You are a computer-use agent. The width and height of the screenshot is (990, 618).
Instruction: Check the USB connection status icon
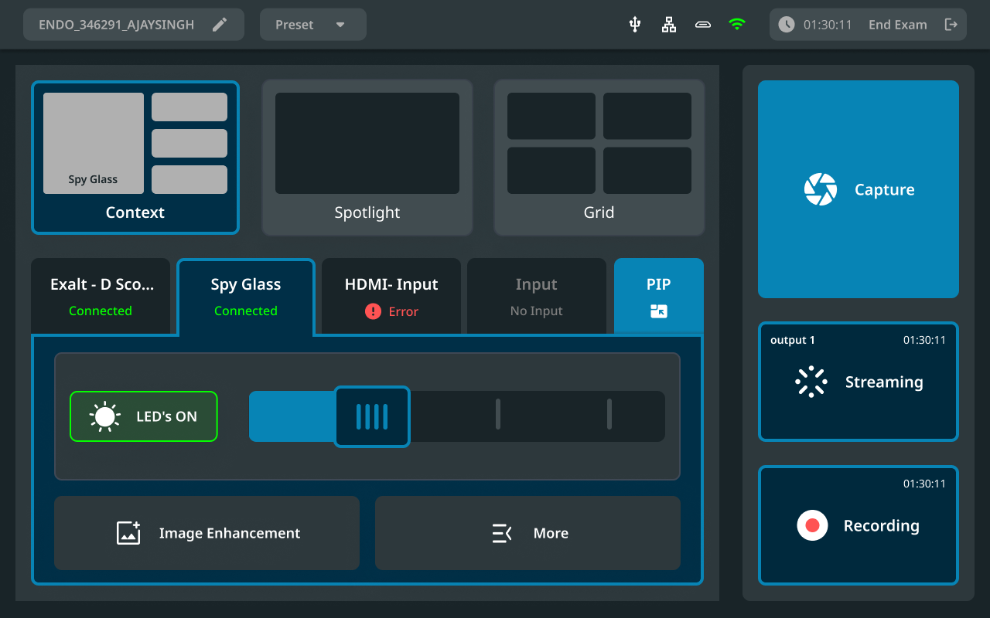pyautogui.click(x=635, y=25)
